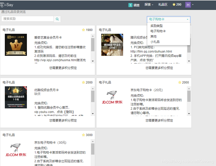Click 您需要更多积分预定 under JD 20元 card
This screenshot has width=216, height=166.
pyautogui.click(x=159, y=121)
